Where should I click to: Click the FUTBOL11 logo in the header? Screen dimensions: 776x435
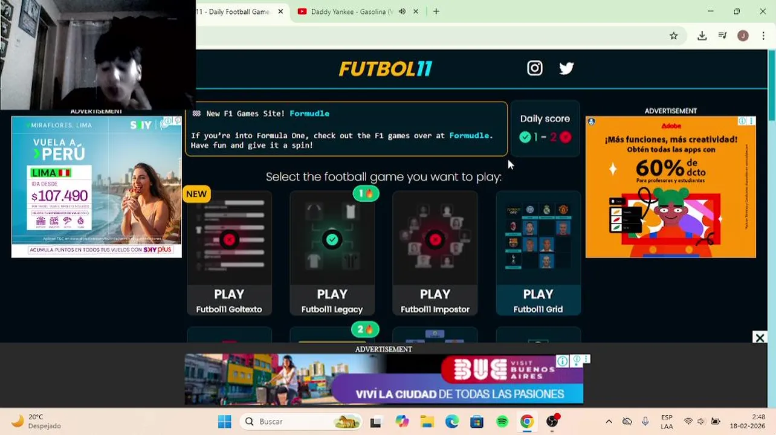click(385, 69)
